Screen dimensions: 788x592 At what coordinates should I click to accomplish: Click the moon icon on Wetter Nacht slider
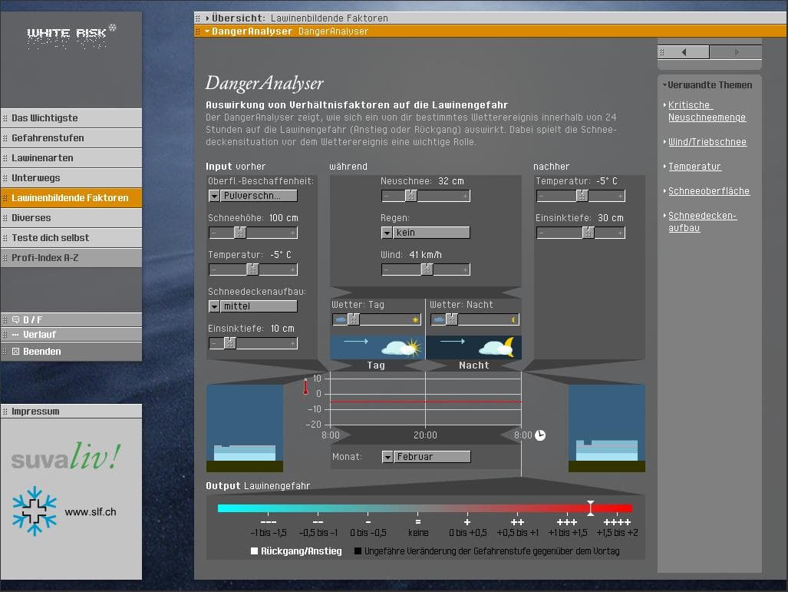(x=514, y=319)
